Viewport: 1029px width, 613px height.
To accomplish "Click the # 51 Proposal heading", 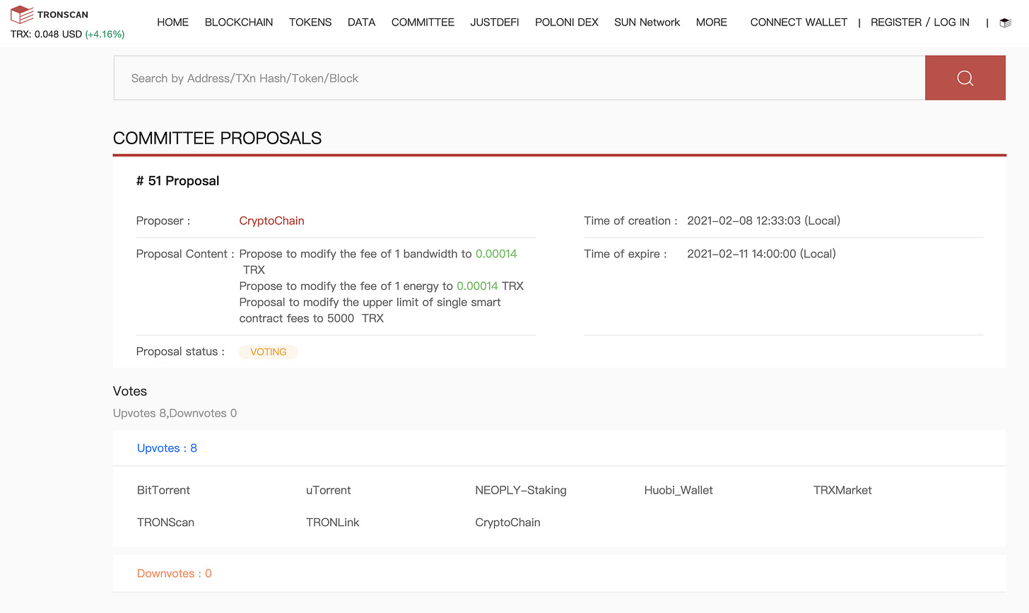I will point(177,181).
